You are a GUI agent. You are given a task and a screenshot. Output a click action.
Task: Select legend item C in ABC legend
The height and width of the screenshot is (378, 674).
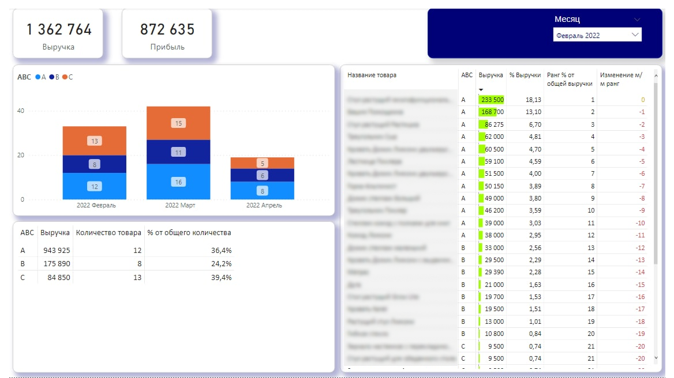pos(68,77)
